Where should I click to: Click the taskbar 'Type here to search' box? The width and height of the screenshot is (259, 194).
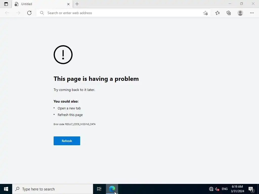[x=53, y=189]
